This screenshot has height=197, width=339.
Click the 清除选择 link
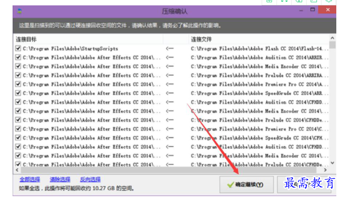pyautogui.click(x=60, y=179)
